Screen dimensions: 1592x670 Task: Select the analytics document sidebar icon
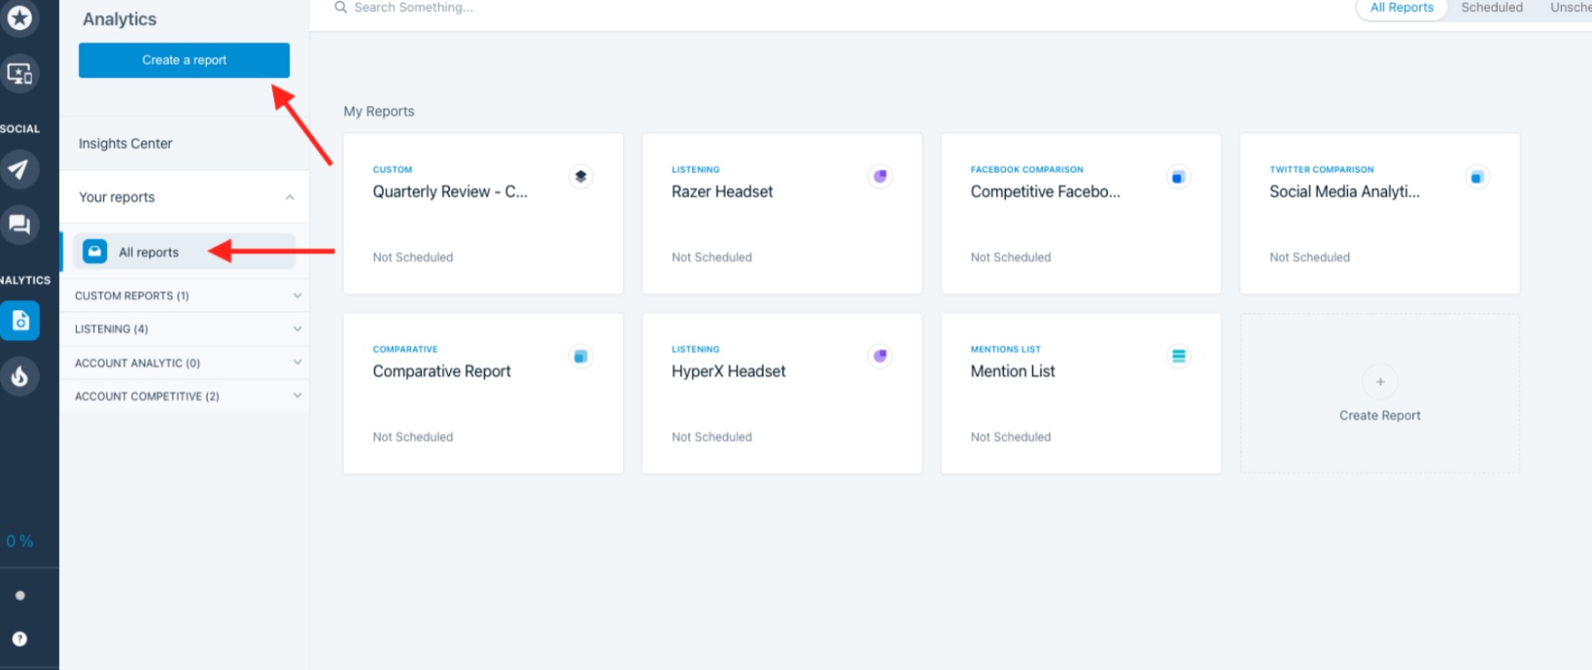(20, 320)
